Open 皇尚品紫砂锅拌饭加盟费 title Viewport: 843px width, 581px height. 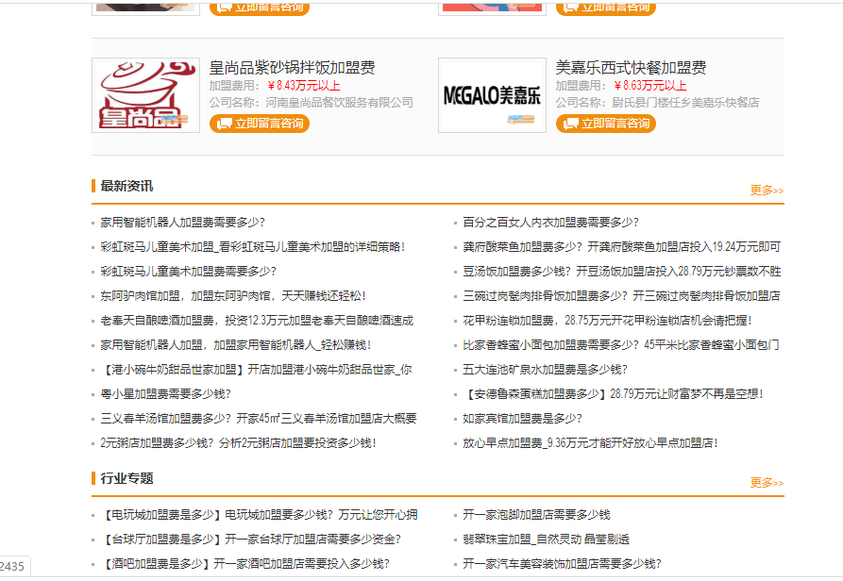click(292, 68)
